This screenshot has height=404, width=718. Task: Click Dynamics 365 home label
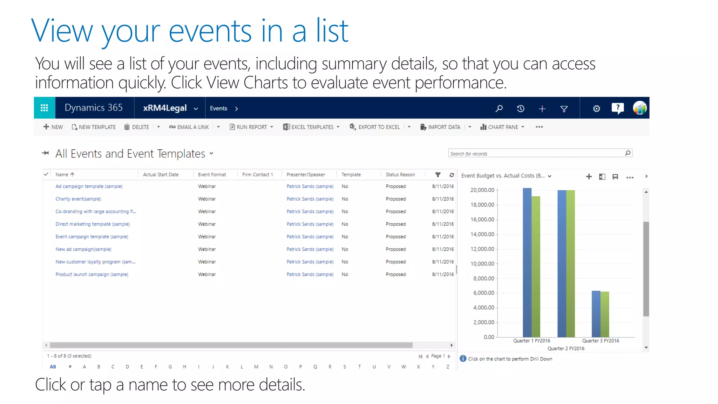point(94,108)
